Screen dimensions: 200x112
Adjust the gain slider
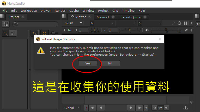[94, 30]
